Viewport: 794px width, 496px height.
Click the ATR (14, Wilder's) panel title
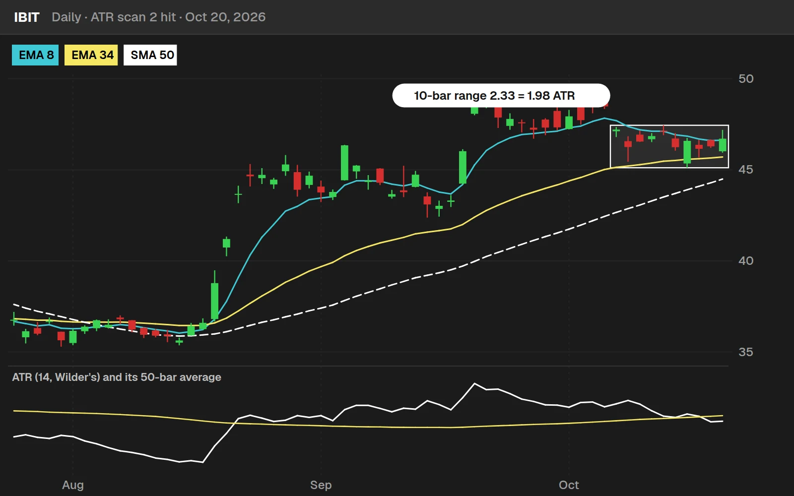117,377
